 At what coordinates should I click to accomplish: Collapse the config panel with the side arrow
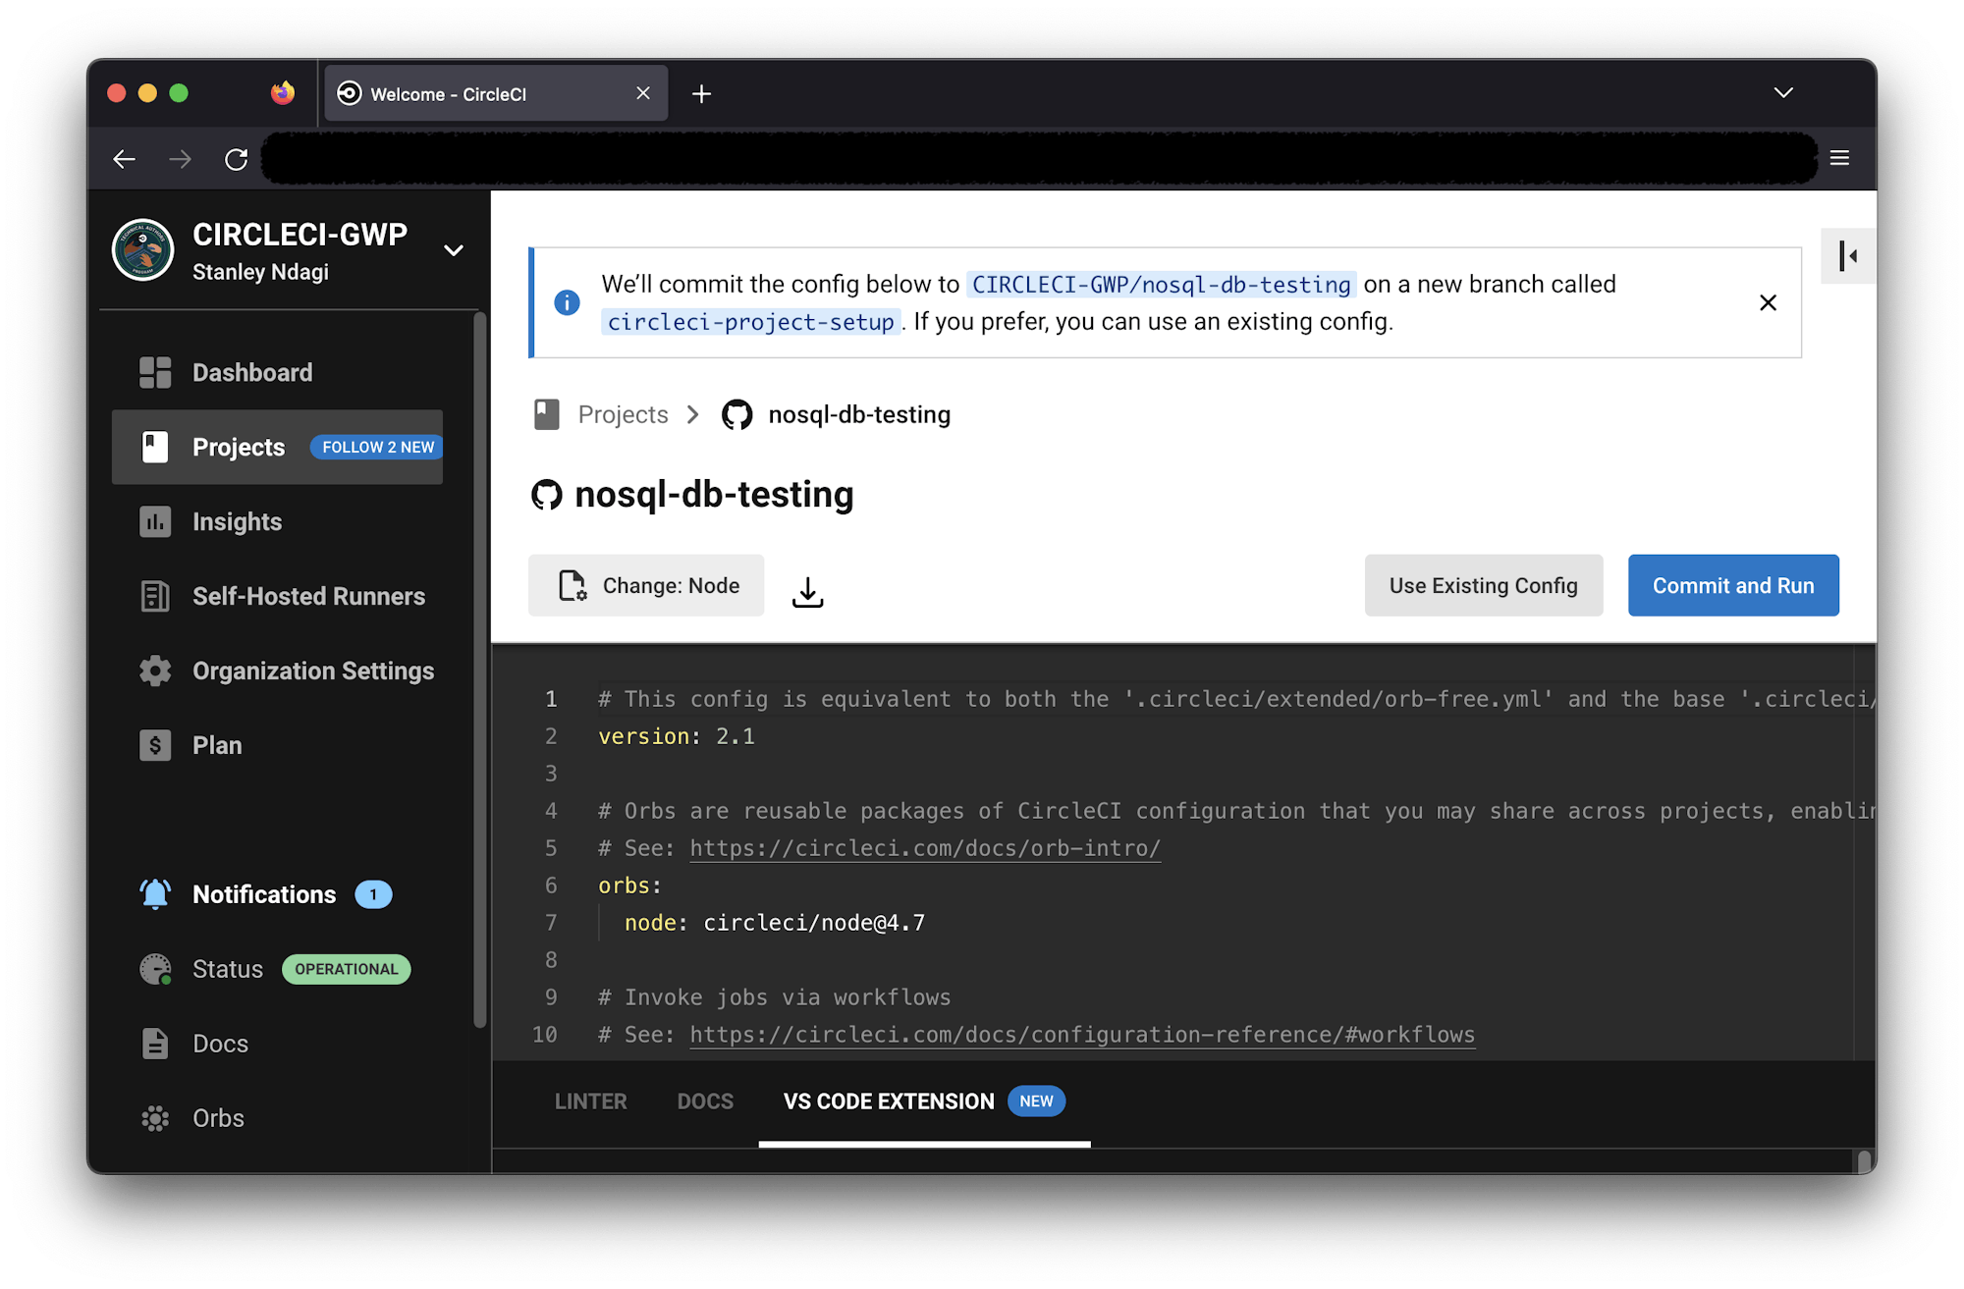(1848, 255)
